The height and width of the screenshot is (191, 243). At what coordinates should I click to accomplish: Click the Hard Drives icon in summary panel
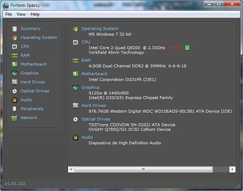[x=75, y=105]
